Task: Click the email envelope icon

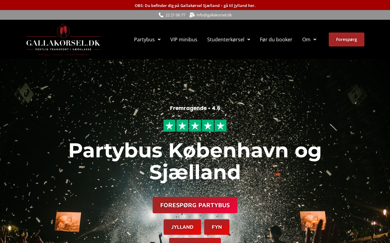Action: coord(192,15)
